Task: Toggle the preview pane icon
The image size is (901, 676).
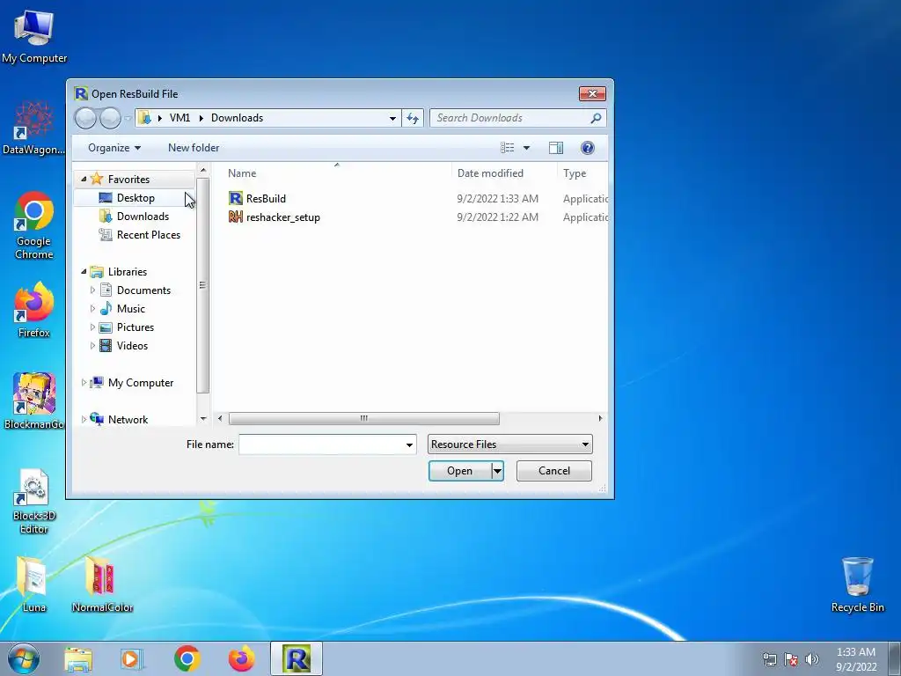Action: [556, 148]
